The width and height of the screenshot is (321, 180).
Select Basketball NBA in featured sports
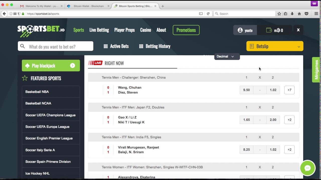(51, 92)
